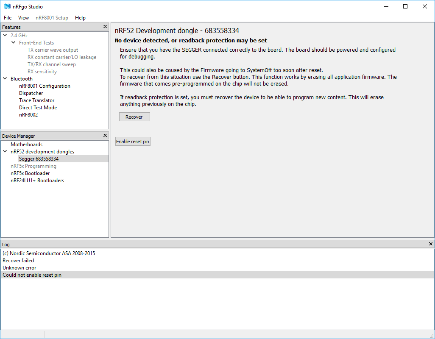This screenshot has height=339, width=435.
Task: Collapse the Bluetooth tree node
Action: click(x=5, y=78)
